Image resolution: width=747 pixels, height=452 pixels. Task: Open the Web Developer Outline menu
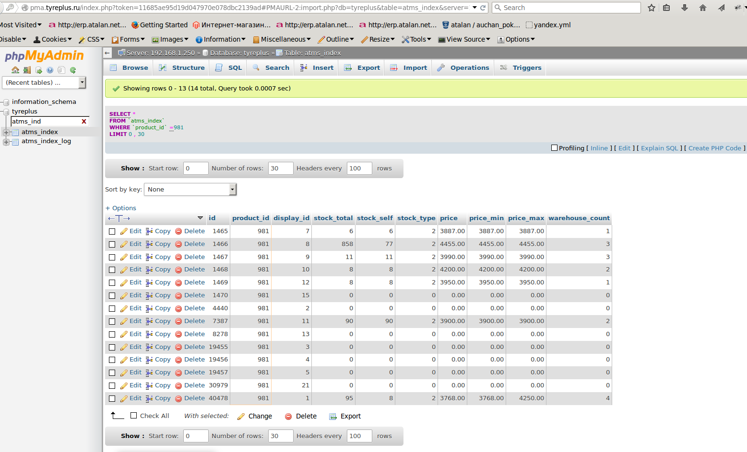[x=336, y=39]
